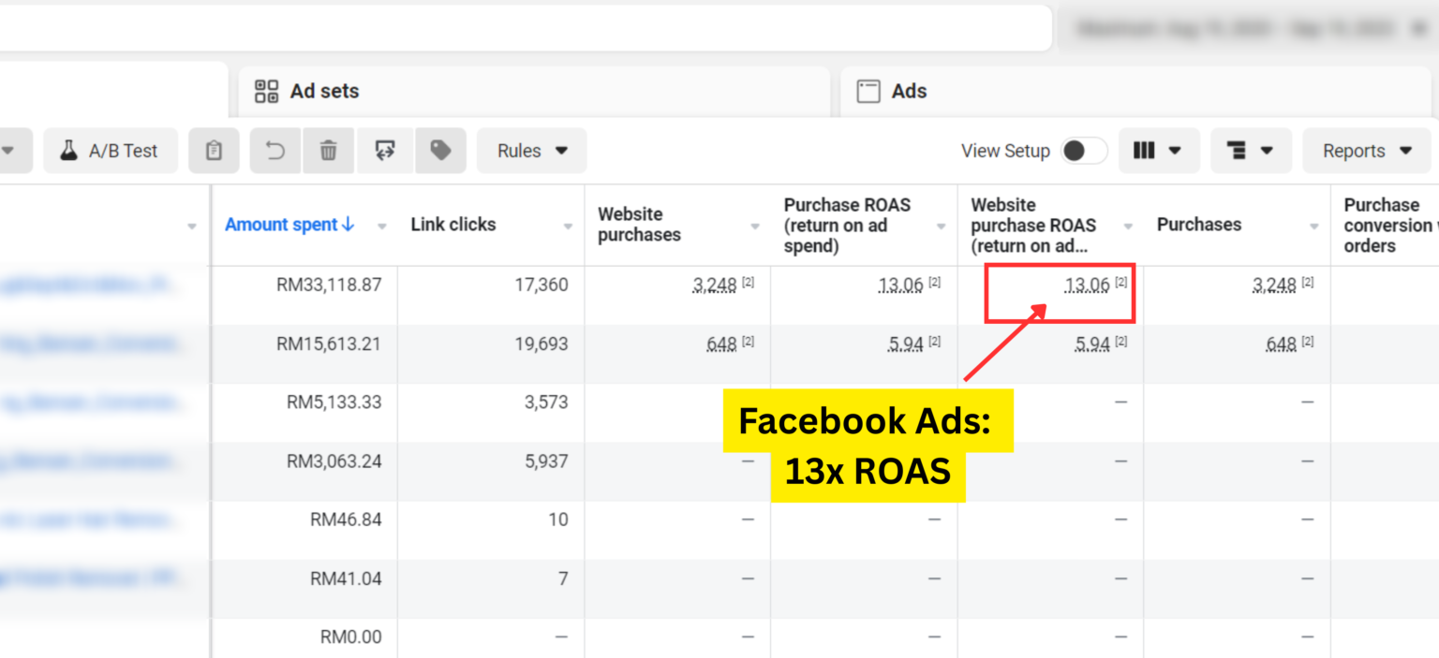Open Website purchases column dropdown arrow
This screenshot has width=1439, height=658.
[x=755, y=227]
